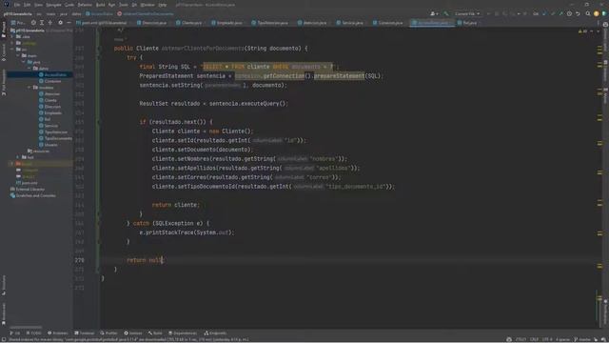Click the Git commit checkmark icon
Screen dimensions: 609x343
coord(553,13)
